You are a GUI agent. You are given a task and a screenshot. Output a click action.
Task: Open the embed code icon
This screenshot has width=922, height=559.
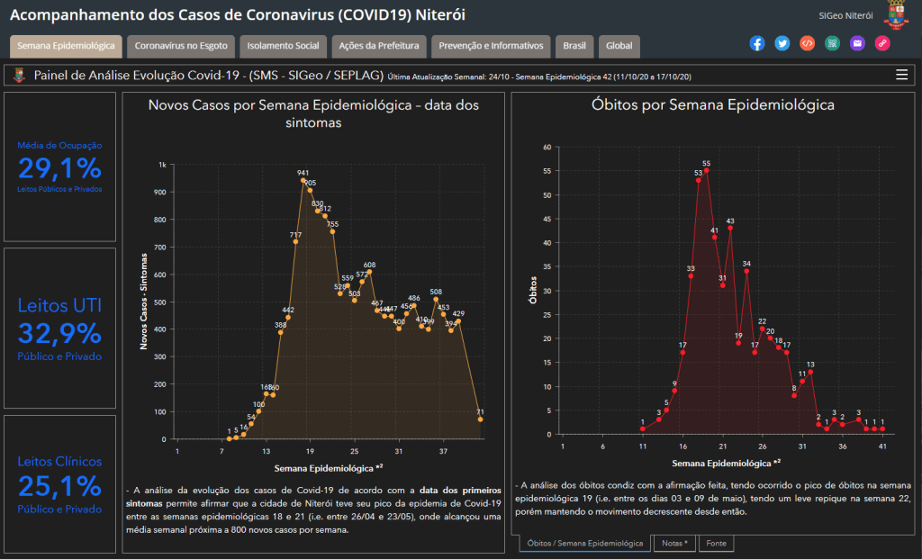coord(807,43)
